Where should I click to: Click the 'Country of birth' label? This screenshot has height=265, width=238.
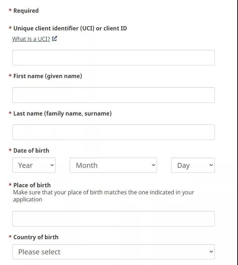[36, 237]
